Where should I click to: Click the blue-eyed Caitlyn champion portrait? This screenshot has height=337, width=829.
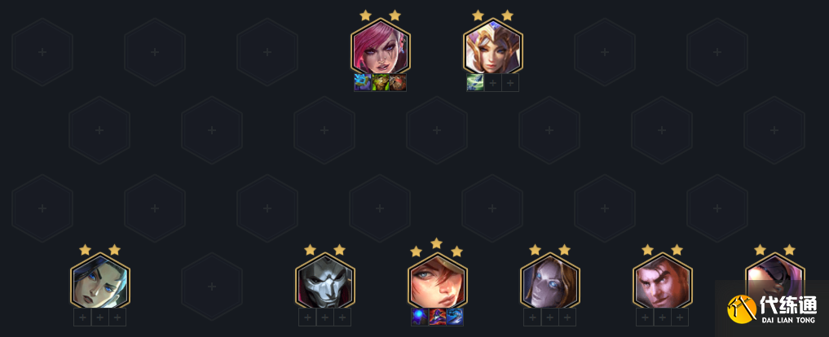[x=100, y=282]
